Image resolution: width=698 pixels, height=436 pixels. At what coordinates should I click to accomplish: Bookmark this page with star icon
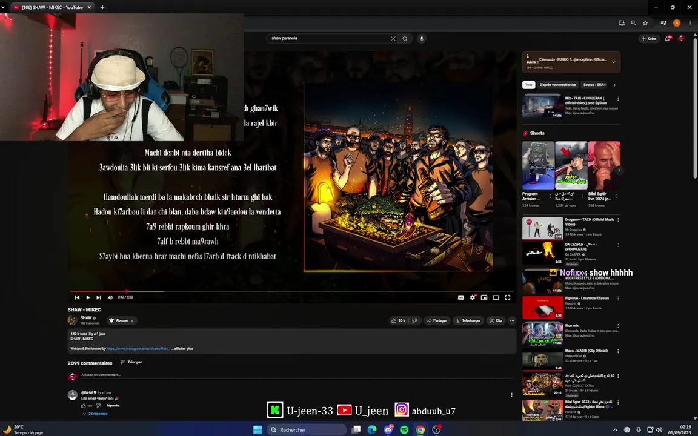pyautogui.click(x=645, y=23)
